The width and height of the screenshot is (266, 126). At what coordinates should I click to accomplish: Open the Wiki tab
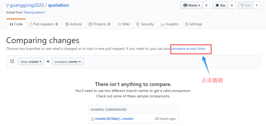tap(124, 24)
